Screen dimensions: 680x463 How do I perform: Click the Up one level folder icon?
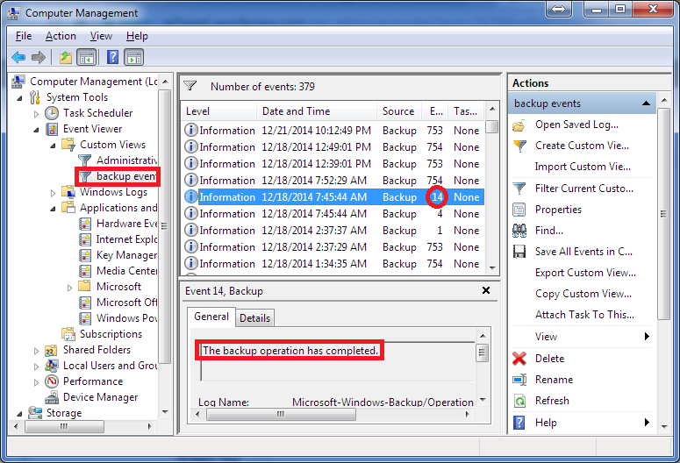(66, 57)
